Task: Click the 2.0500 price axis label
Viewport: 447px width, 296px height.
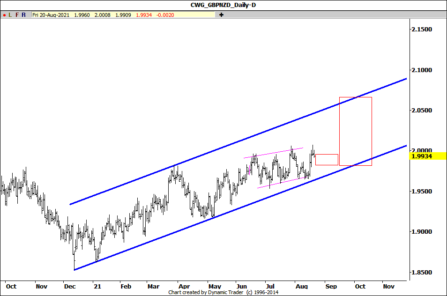Action: coord(422,111)
